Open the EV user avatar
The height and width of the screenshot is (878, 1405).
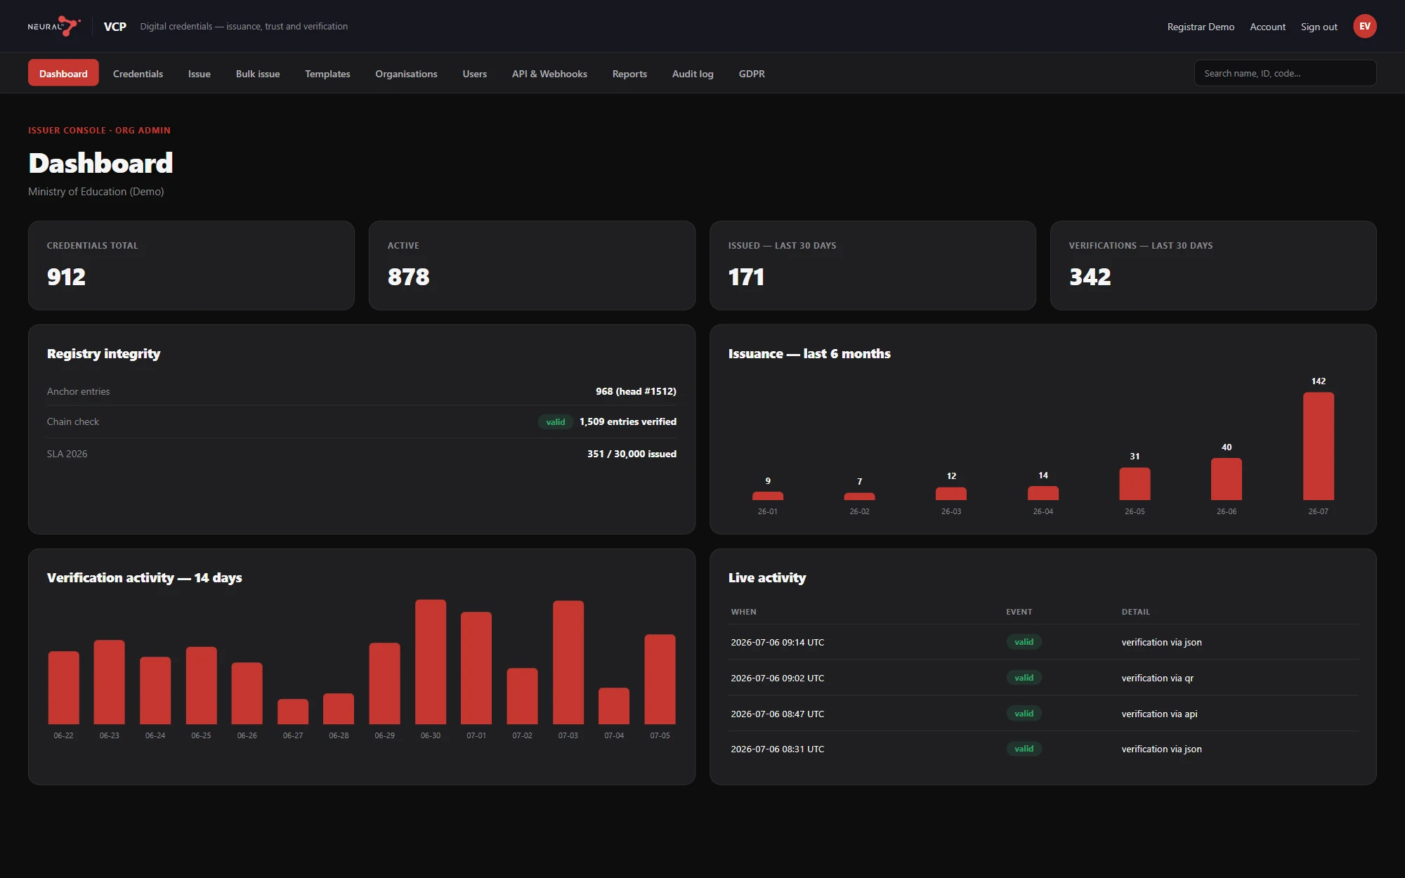pyautogui.click(x=1364, y=26)
